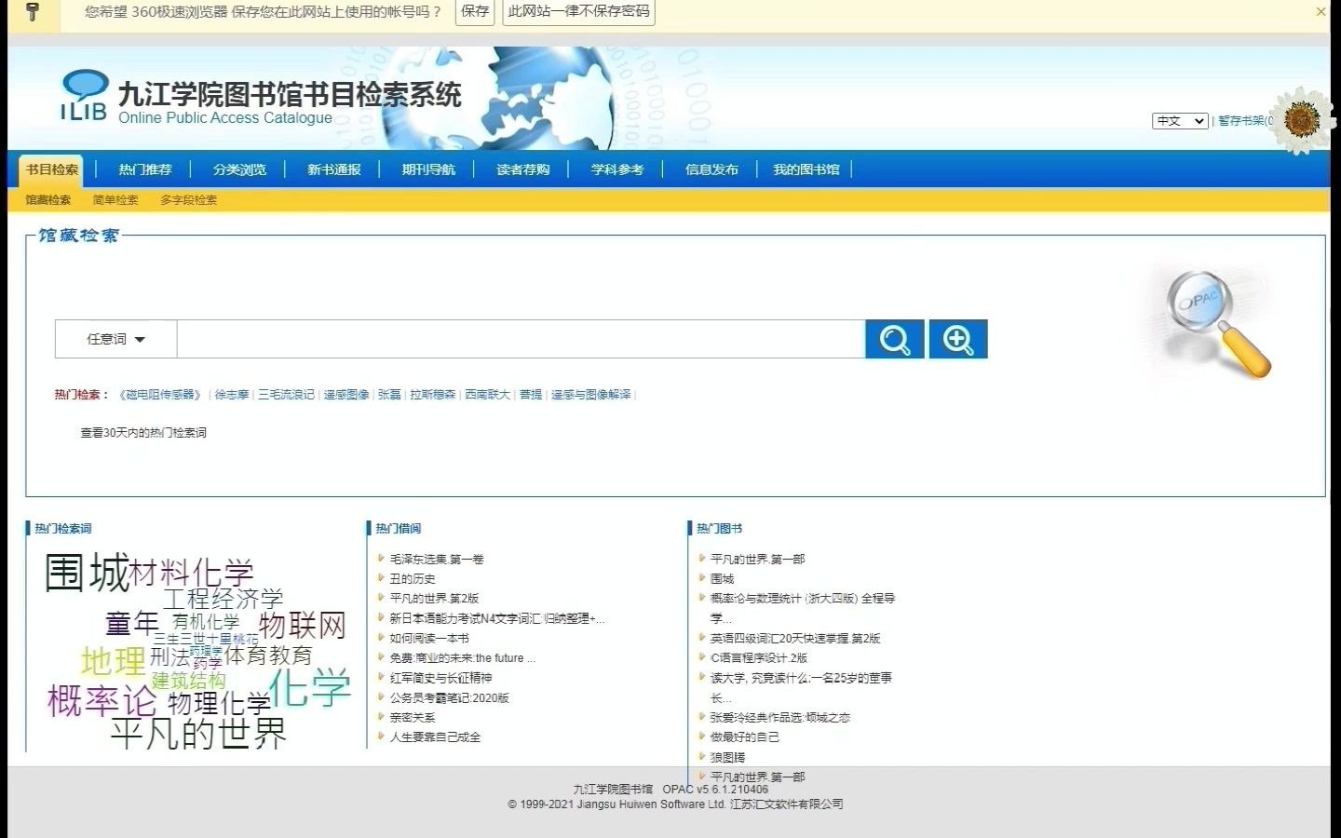This screenshot has height=838, width=1341.
Task: Click 童年 in the word cloud
Action: [132, 623]
